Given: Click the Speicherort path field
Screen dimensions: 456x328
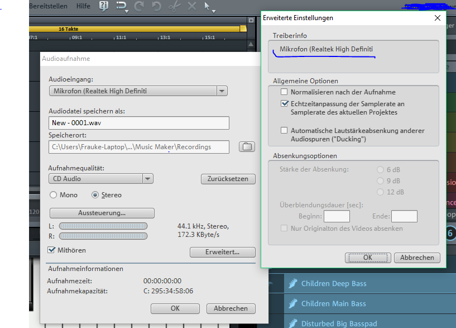Looking at the screenshot, I should [x=139, y=147].
